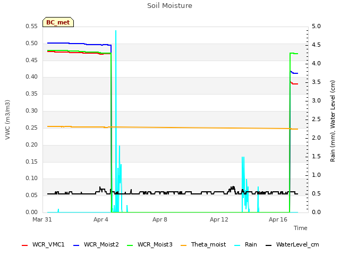Click the 3.0 right axis value
Viewport: 340px width, 255px height.
(x=316, y=100)
